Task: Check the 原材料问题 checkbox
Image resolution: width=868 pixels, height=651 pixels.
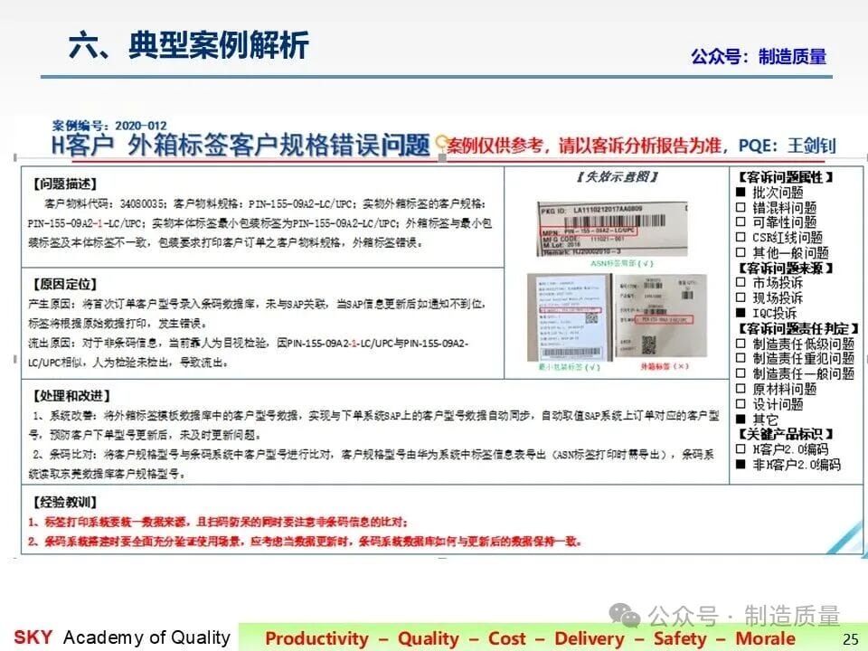Action: (741, 389)
